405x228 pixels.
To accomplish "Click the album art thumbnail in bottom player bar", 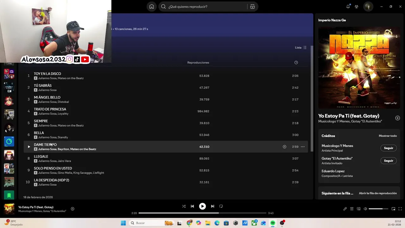I will click(9, 209).
